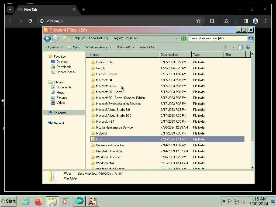This screenshot has width=276, height=207.
Task: Select the Windows Defender folder
Action: pos(167,157)
